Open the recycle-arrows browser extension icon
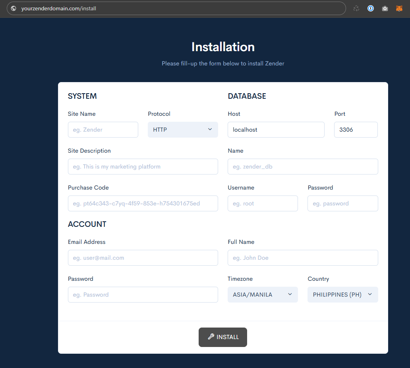The width and height of the screenshot is (410, 368). (356, 8)
